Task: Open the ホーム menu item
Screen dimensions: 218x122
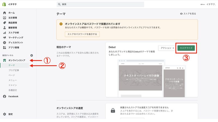Action: [x=11, y=13]
